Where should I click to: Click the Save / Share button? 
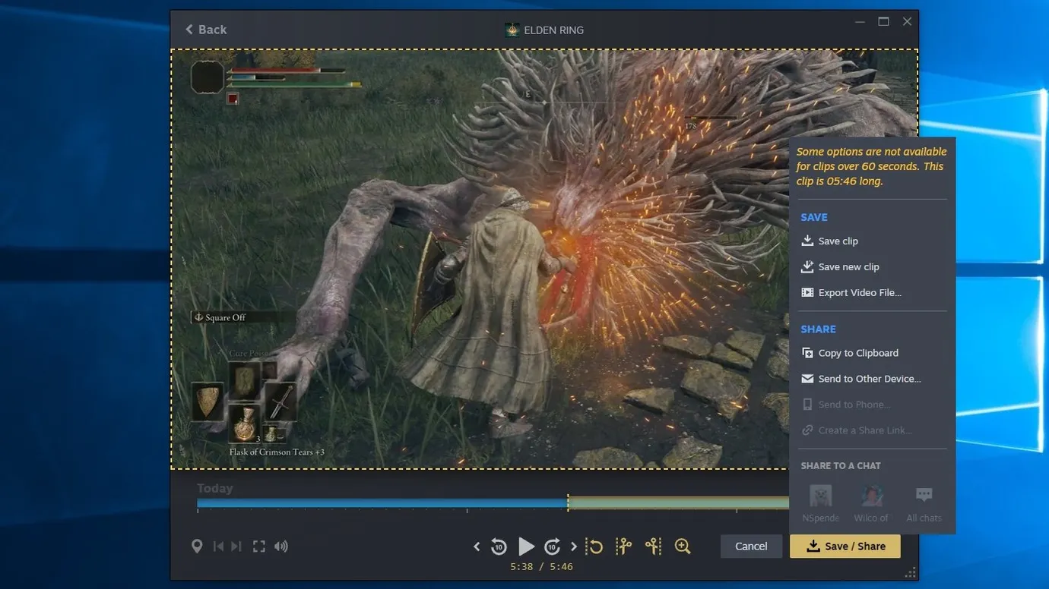click(845, 546)
